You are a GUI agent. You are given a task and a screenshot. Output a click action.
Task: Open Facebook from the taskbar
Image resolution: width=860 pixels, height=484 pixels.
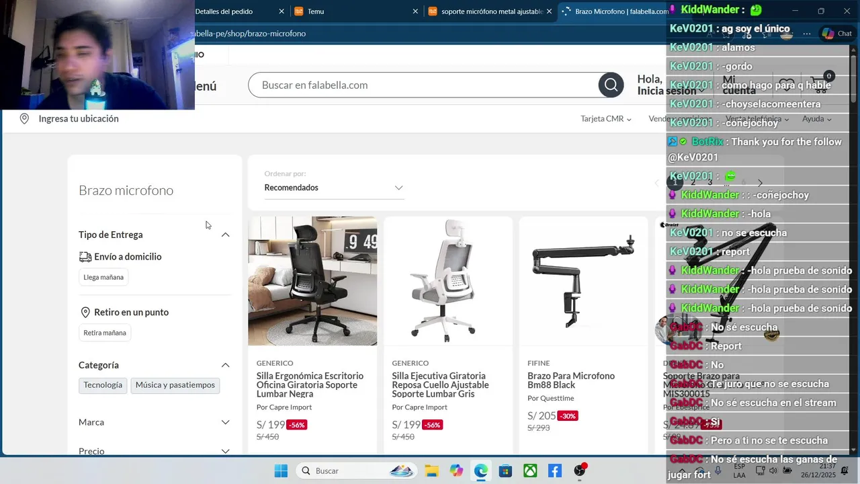pyautogui.click(x=555, y=471)
